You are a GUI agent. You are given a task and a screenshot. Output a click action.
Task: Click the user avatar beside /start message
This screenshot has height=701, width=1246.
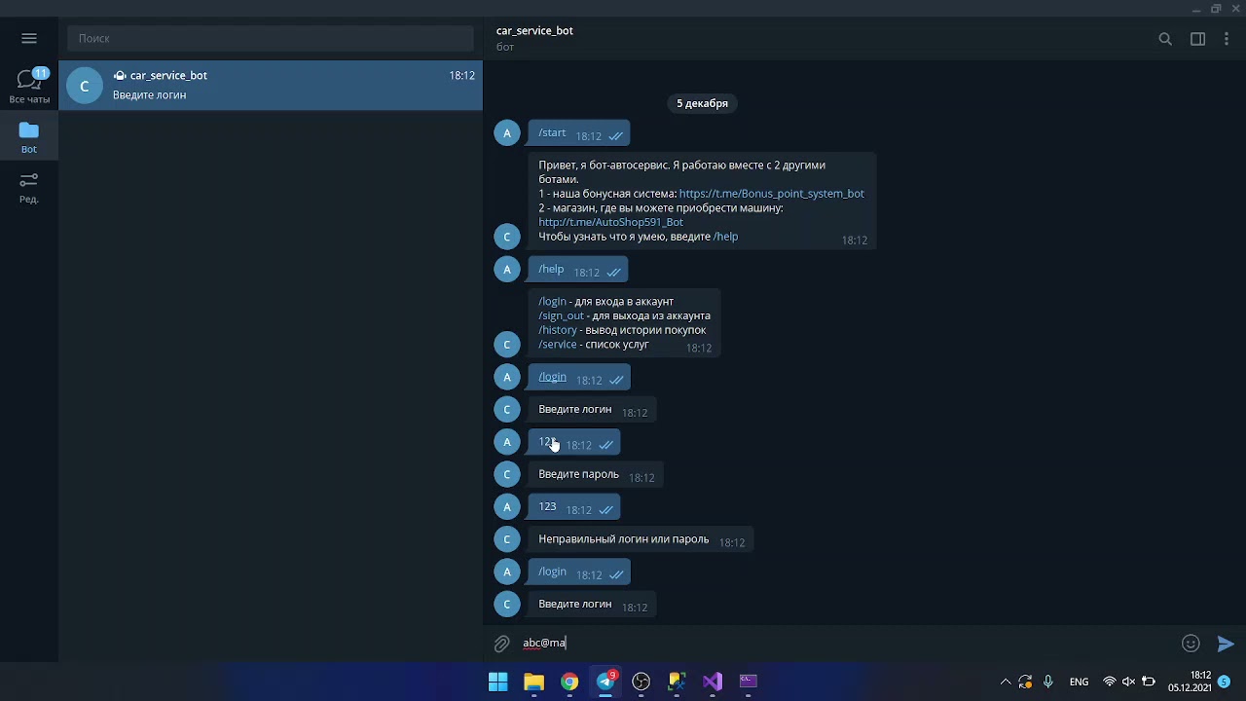click(x=507, y=133)
